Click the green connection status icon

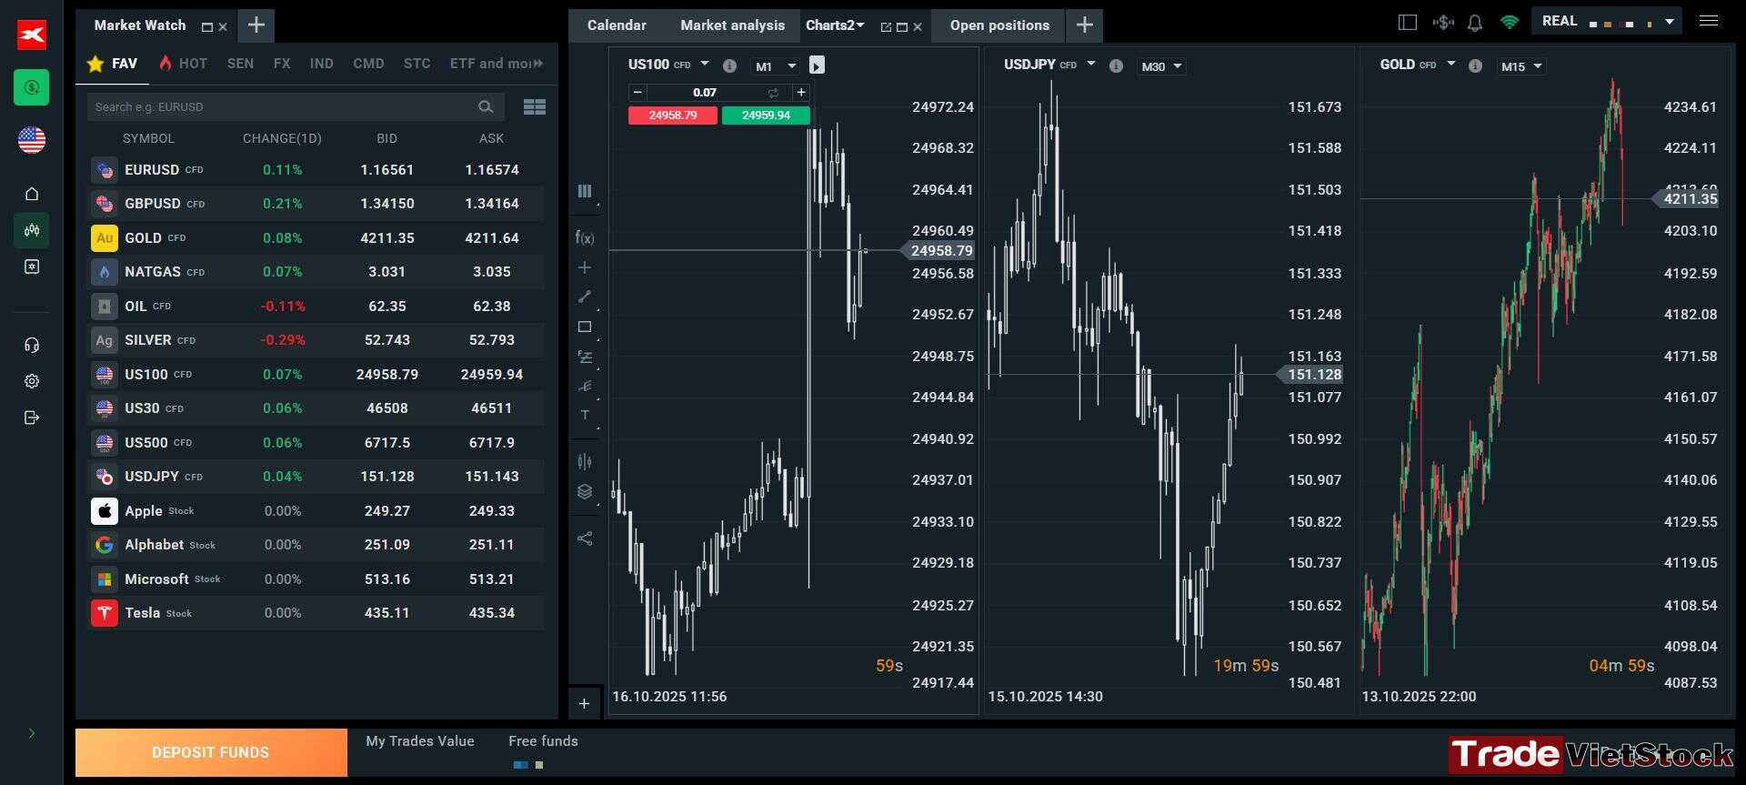coord(1510,22)
